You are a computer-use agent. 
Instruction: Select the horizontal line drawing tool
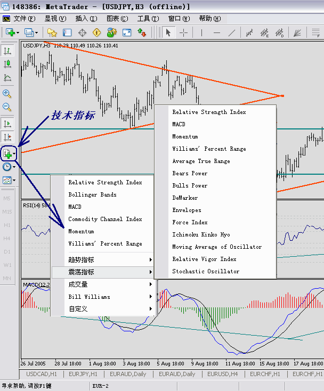point(217,32)
